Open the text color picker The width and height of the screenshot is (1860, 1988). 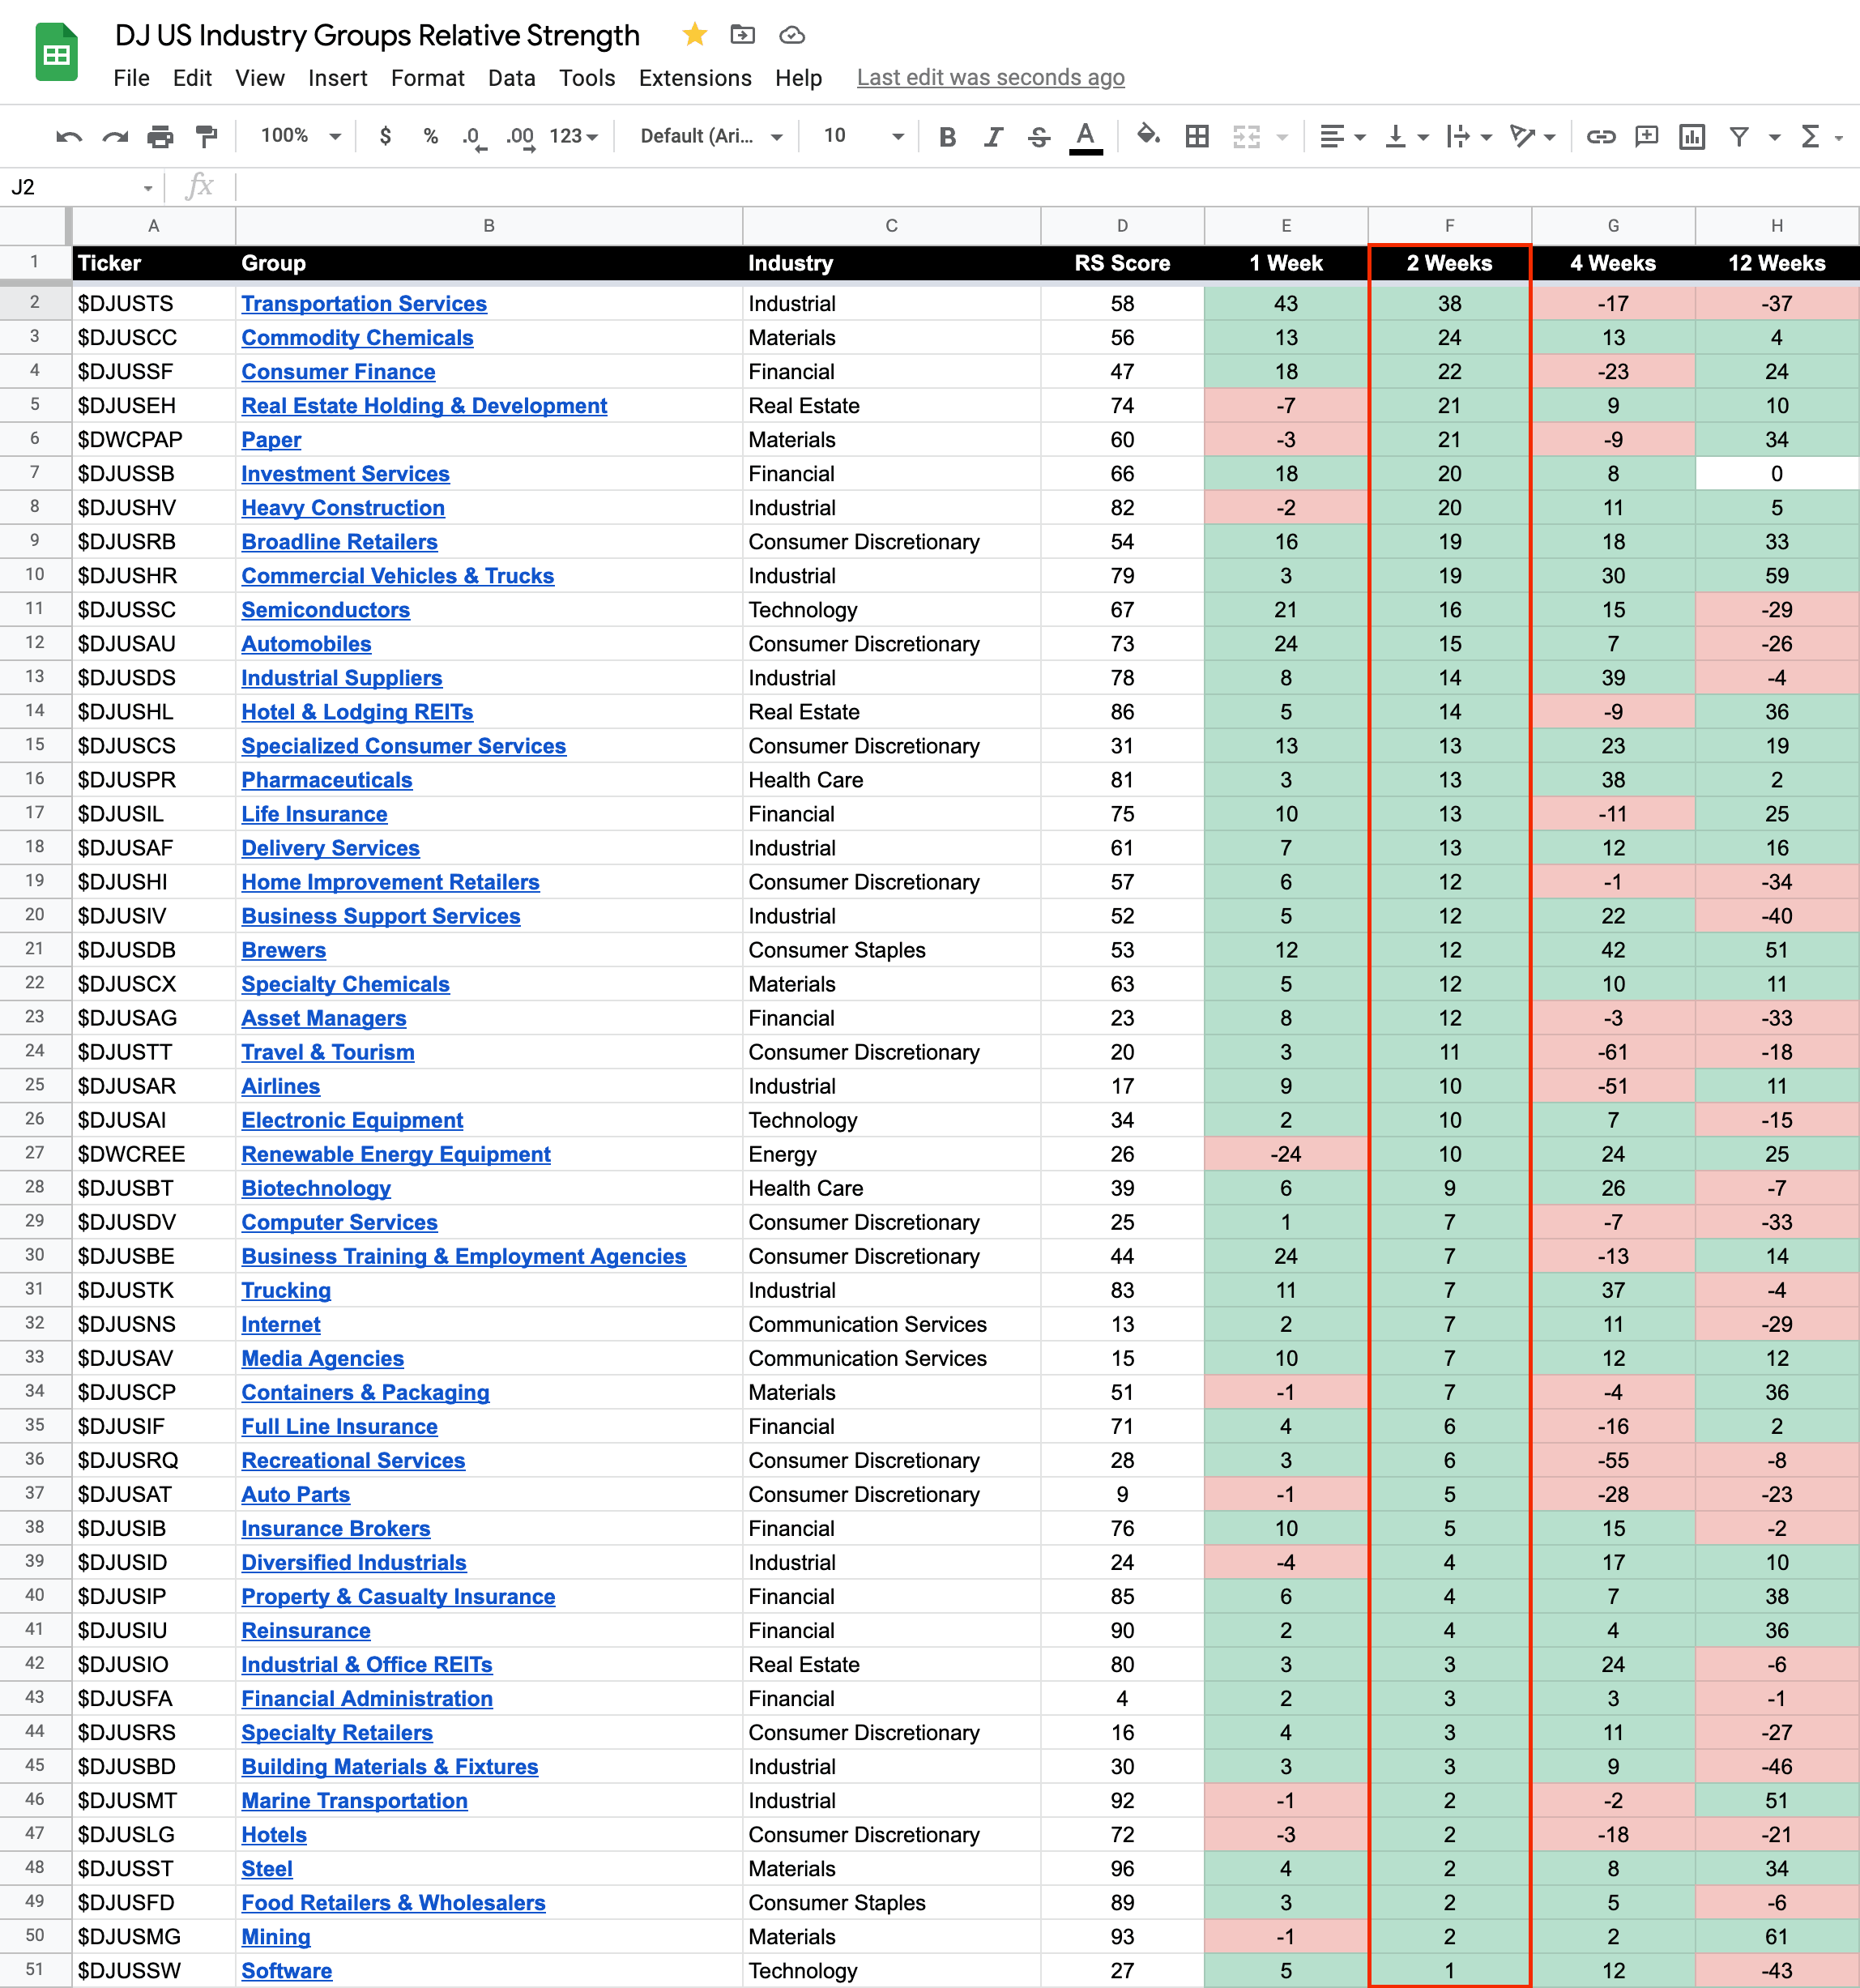coord(1086,137)
